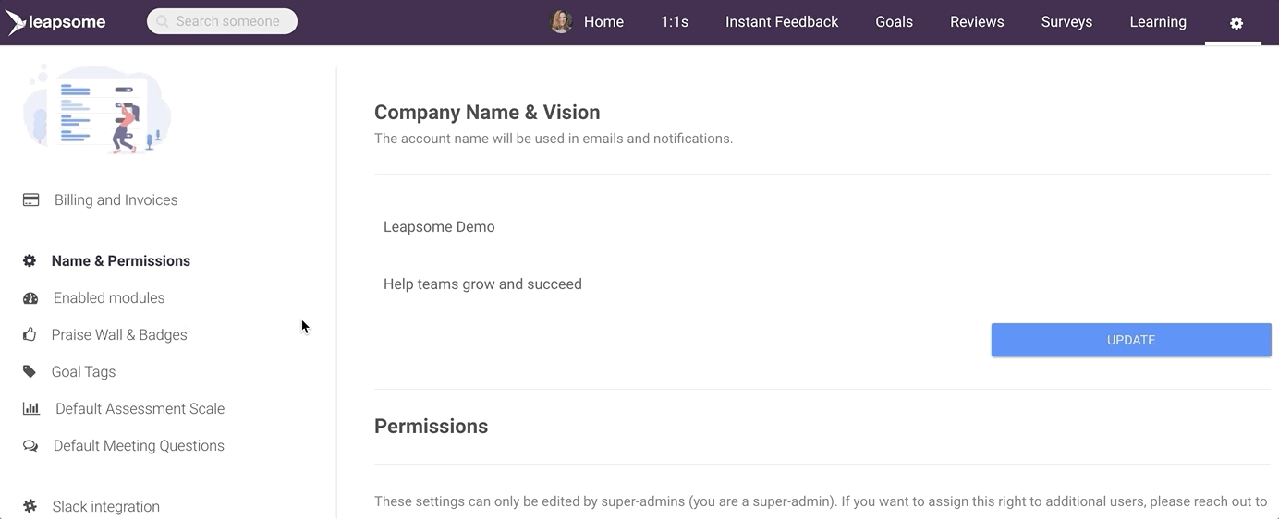1279x519 pixels.
Task: Click the Slack integration gear icon
Action: (30, 506)
